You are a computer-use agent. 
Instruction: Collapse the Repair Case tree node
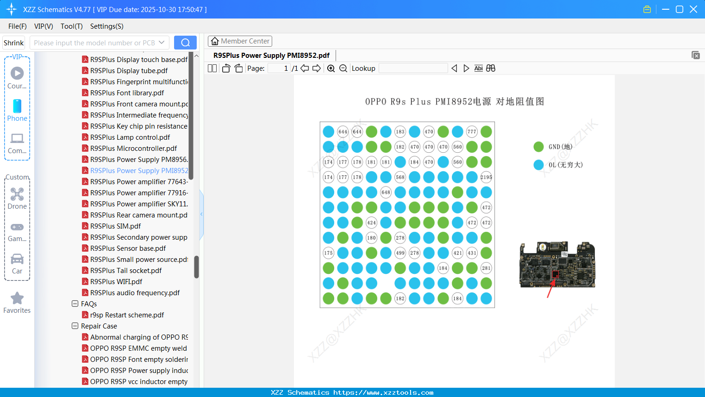75,326
